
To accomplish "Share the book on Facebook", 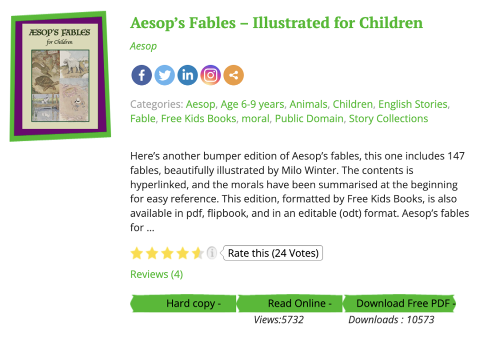I will tap(141, 75).
